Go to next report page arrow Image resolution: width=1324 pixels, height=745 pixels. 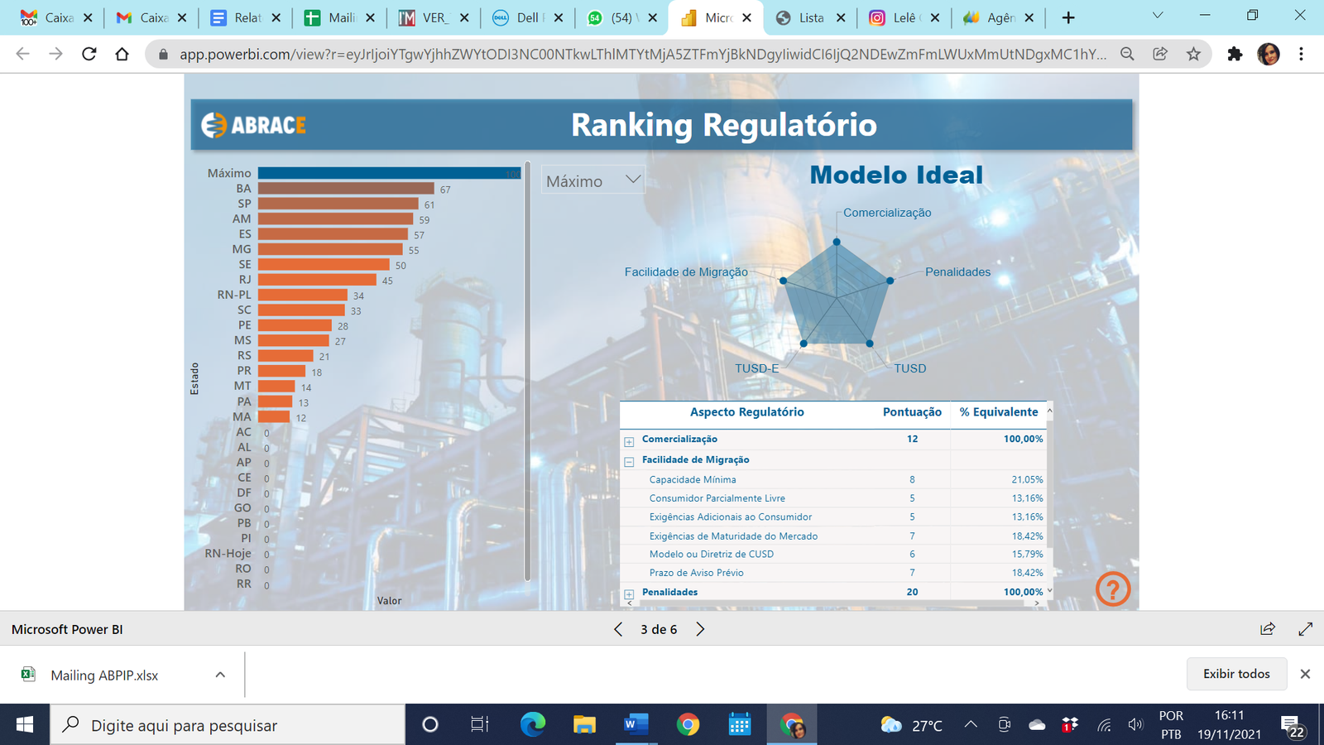[700, 629]
